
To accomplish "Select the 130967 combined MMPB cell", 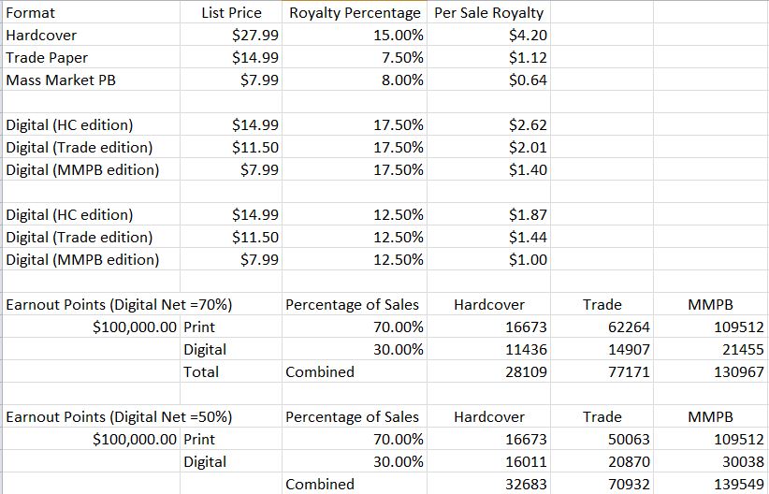I will click(x=711, y=371).
